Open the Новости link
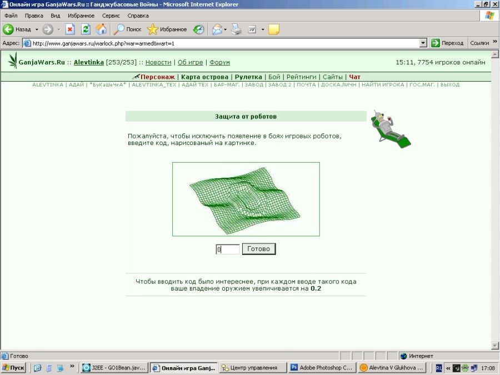 158,62
